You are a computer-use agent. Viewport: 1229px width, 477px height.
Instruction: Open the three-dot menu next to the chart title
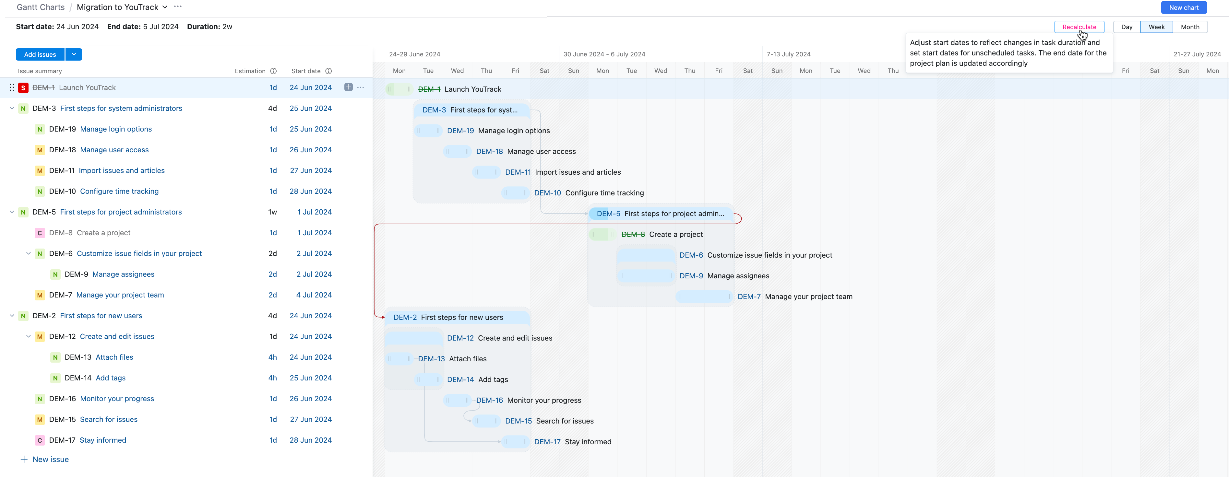tap(177, 7)
